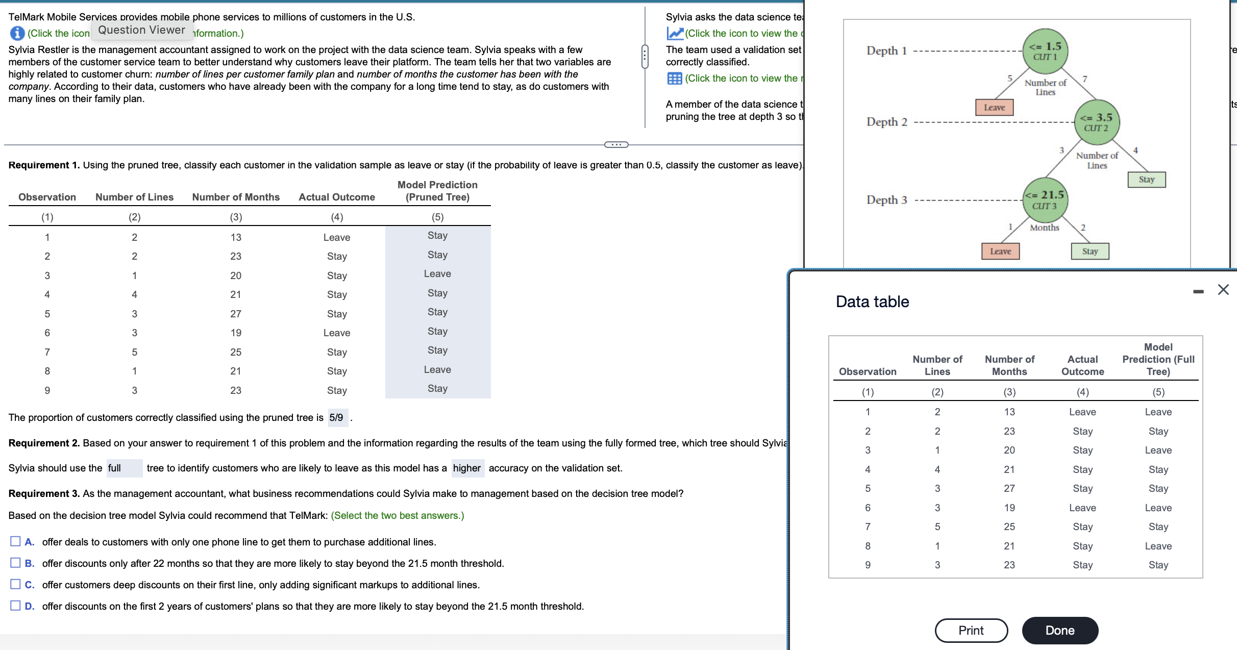This screenshot has width=1237, height=650.
Task: Click the proportion answer field 5/9
Action: pyautogui.click(x=337, y=417)
